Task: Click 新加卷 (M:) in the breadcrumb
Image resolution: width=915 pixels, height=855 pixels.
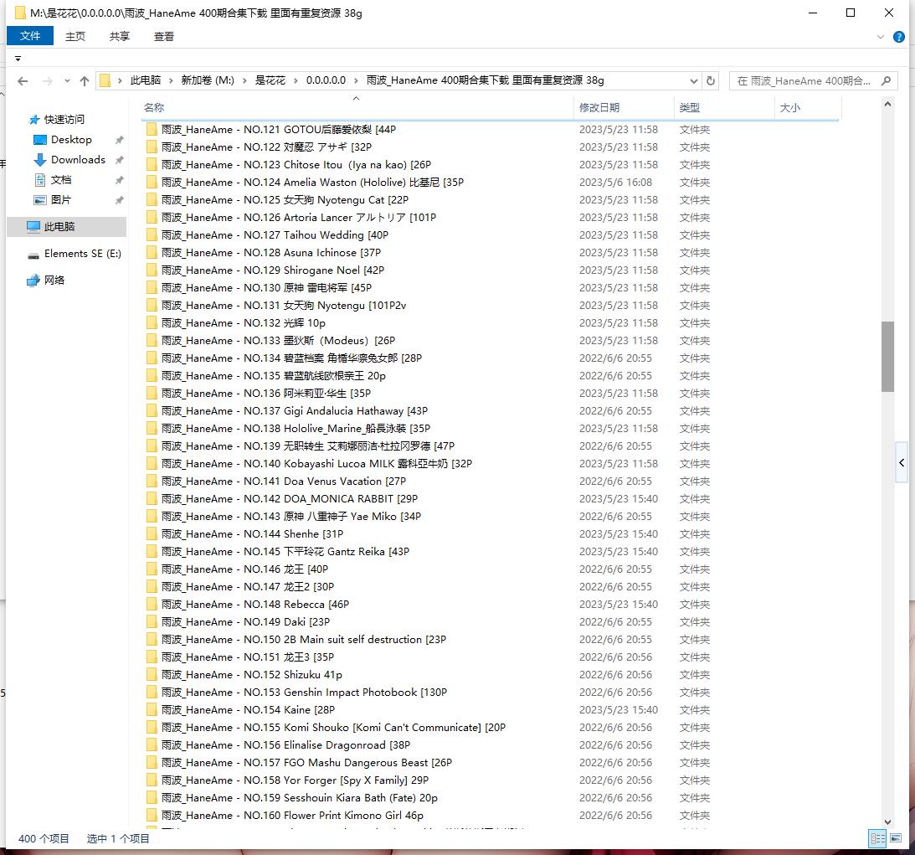Action: 207,80
